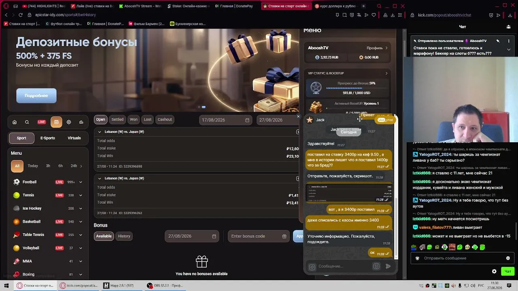Expand Table Tennis leagues list
The width and height of the screenshot is (518, 291).
[81, 235]
